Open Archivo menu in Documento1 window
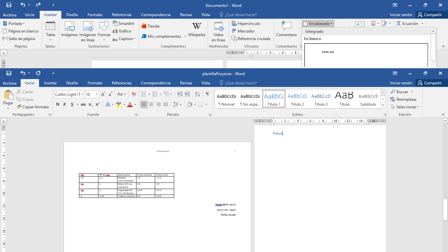This screenshot has height=252, width=448. [x=10, y=15]
